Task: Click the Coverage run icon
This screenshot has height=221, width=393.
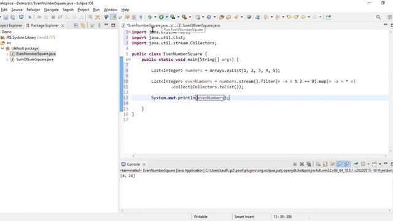Action: pyautogui.click(x=173, y=17)
